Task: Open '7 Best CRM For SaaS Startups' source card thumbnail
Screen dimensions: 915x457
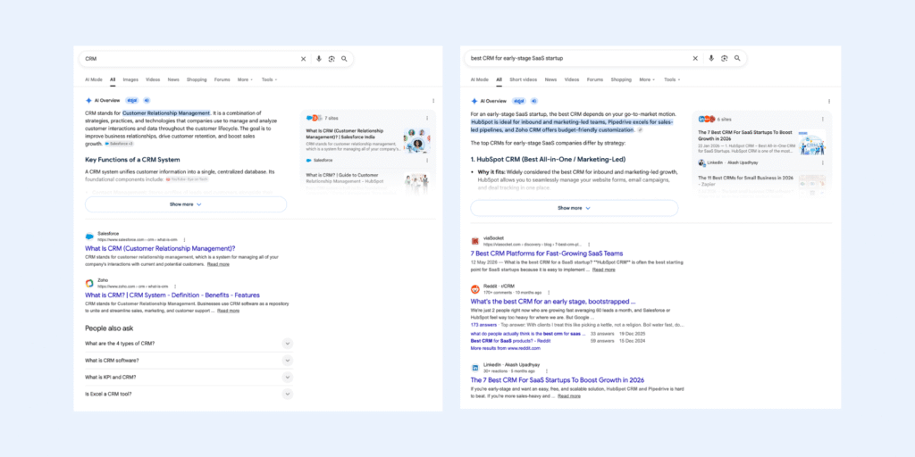Action: 812,142
